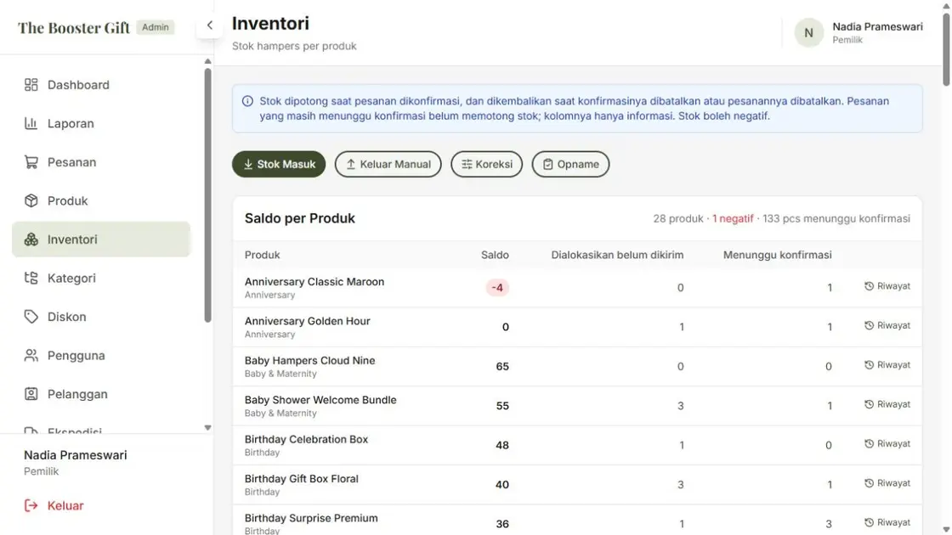This screenshot has width=952, height=535.
Task: Show Riwayat for Birthday Gift Box Floral
Action: [x=887, y=483]
